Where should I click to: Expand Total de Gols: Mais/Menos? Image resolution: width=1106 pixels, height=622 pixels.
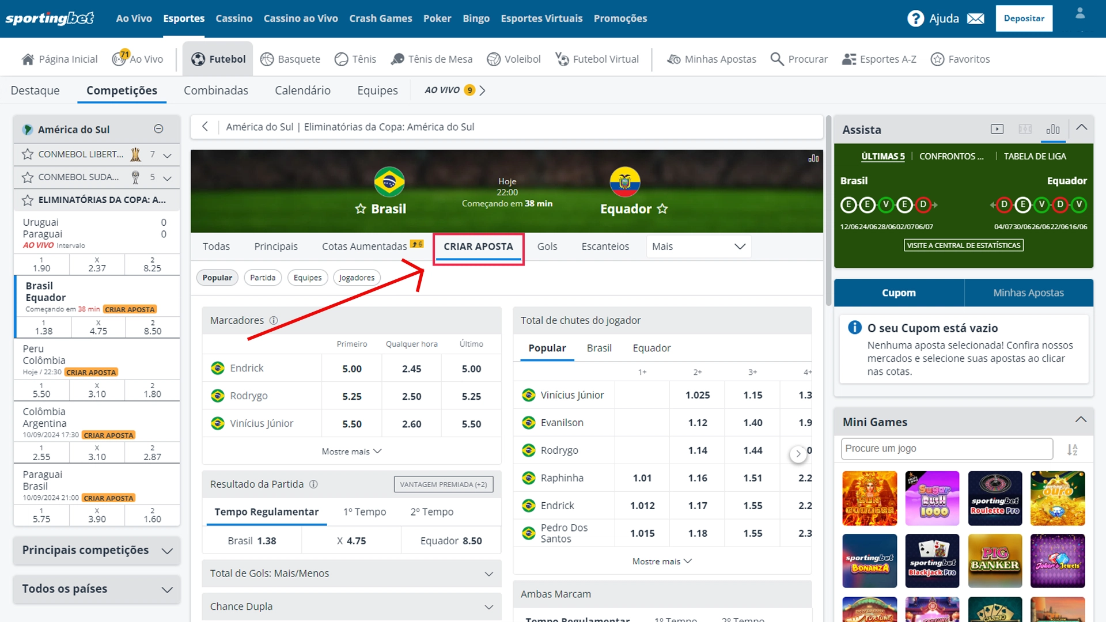click(x=351, y=574)
